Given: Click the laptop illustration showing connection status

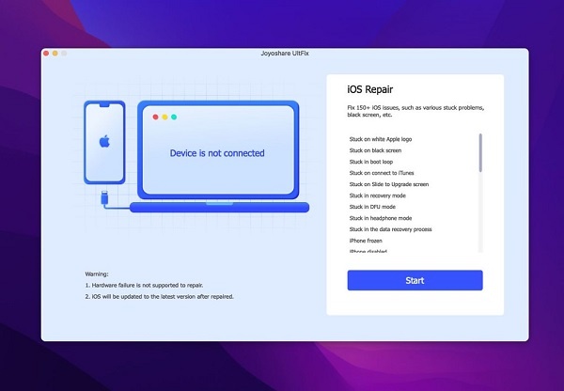Looking at the screenshot, I should click(219, 156).
